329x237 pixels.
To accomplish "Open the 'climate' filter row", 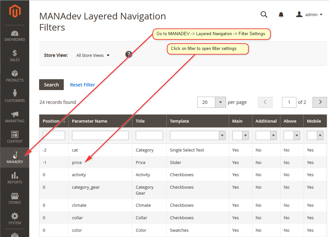I will [183, 205].
